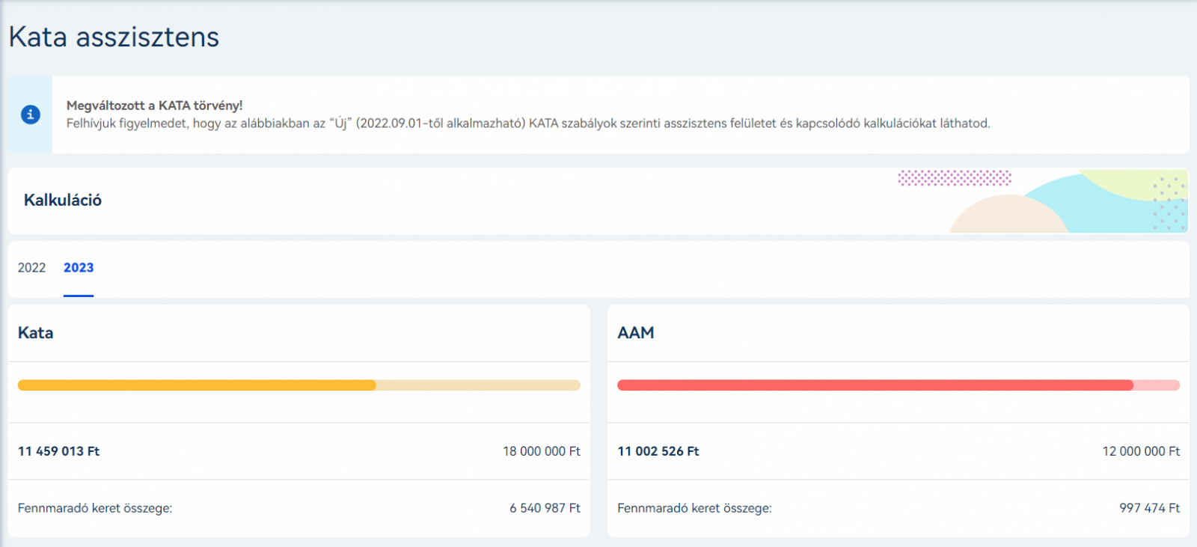Click the notice text starting with 'Felhívjuk figyelmedet'
The width and height of the screenshot is (1197, 547).
(527, 123)
